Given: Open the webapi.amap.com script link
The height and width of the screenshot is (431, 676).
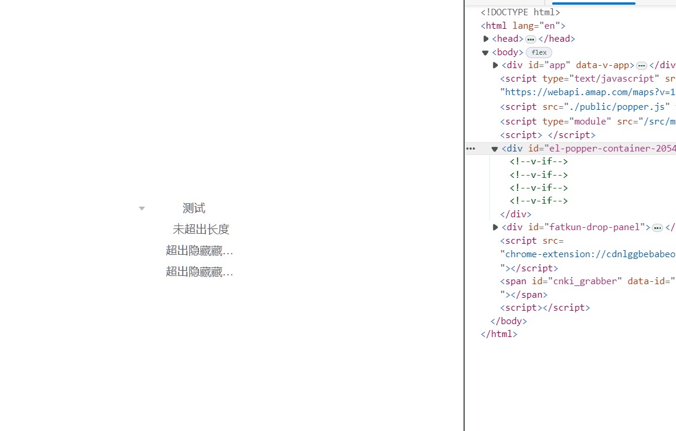Looking at the screenshot, I should 590,92.
